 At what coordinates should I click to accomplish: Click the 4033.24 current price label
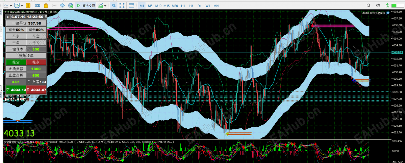click(397, 52)
